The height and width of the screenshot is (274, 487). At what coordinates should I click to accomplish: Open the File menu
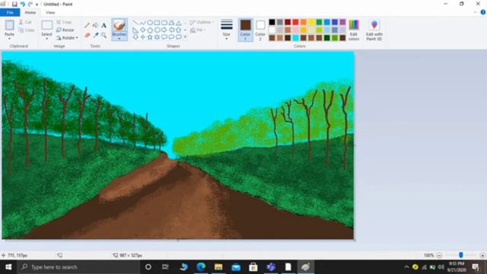coord(10,12)
